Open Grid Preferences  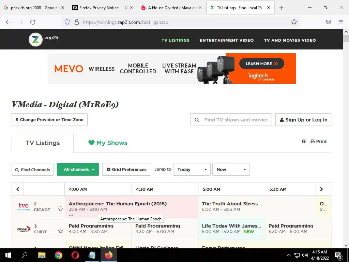click(127, 170)
